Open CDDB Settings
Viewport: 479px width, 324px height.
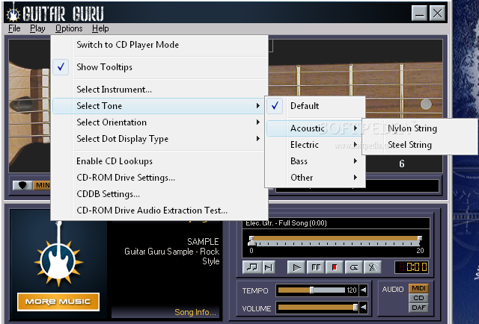tap(159, 194)
